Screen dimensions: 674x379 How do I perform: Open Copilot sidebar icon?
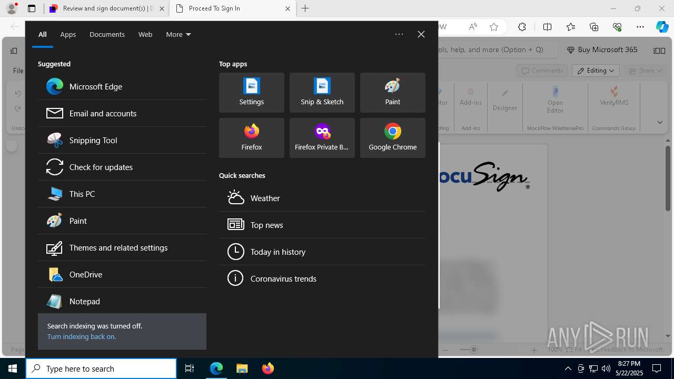pyautogui.click(x=662, y=27)
